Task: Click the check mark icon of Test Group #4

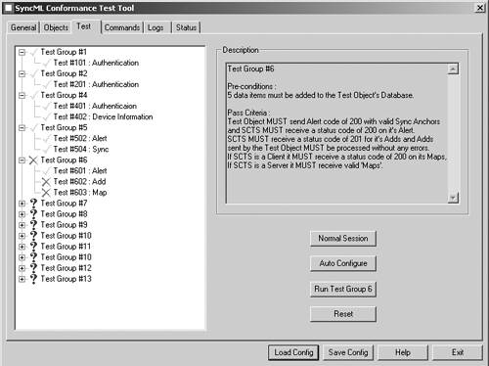Action: [x=33, y=95]
